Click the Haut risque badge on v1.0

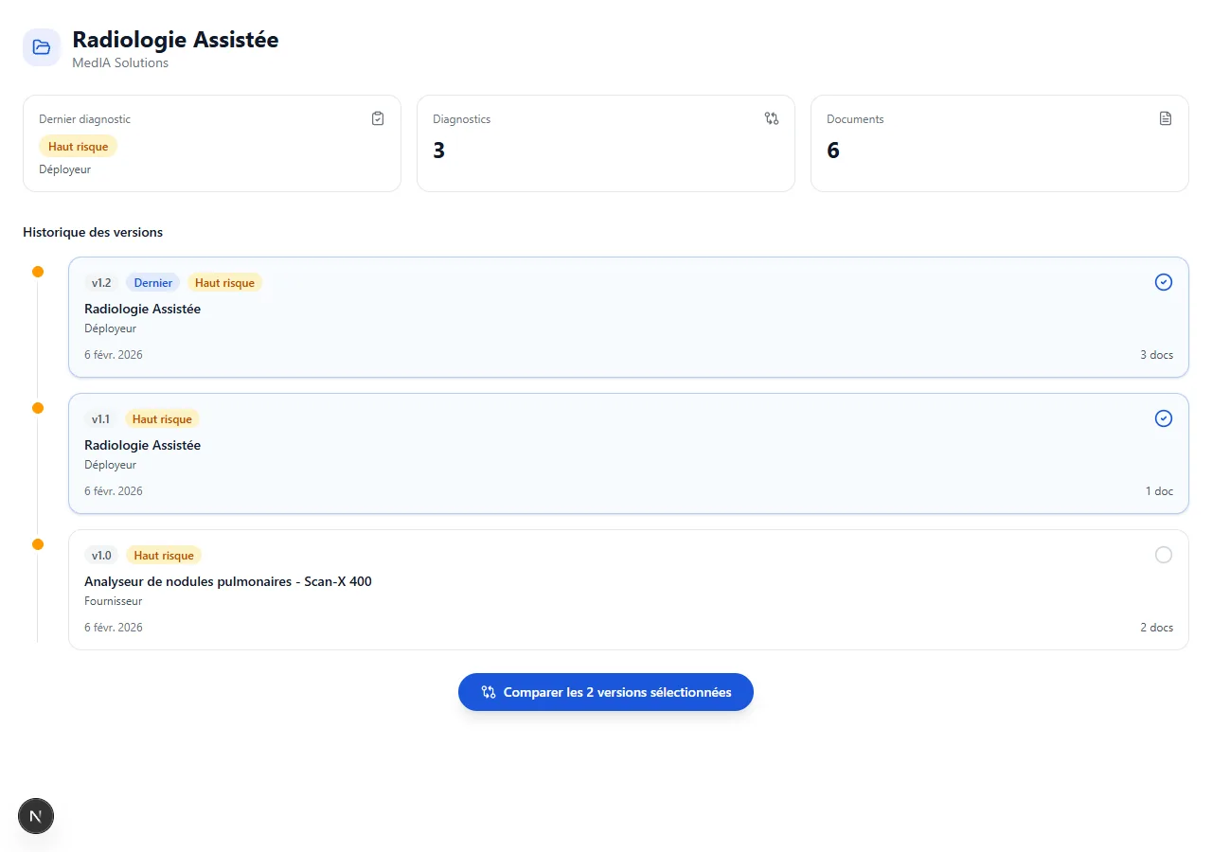pos(164,556)
